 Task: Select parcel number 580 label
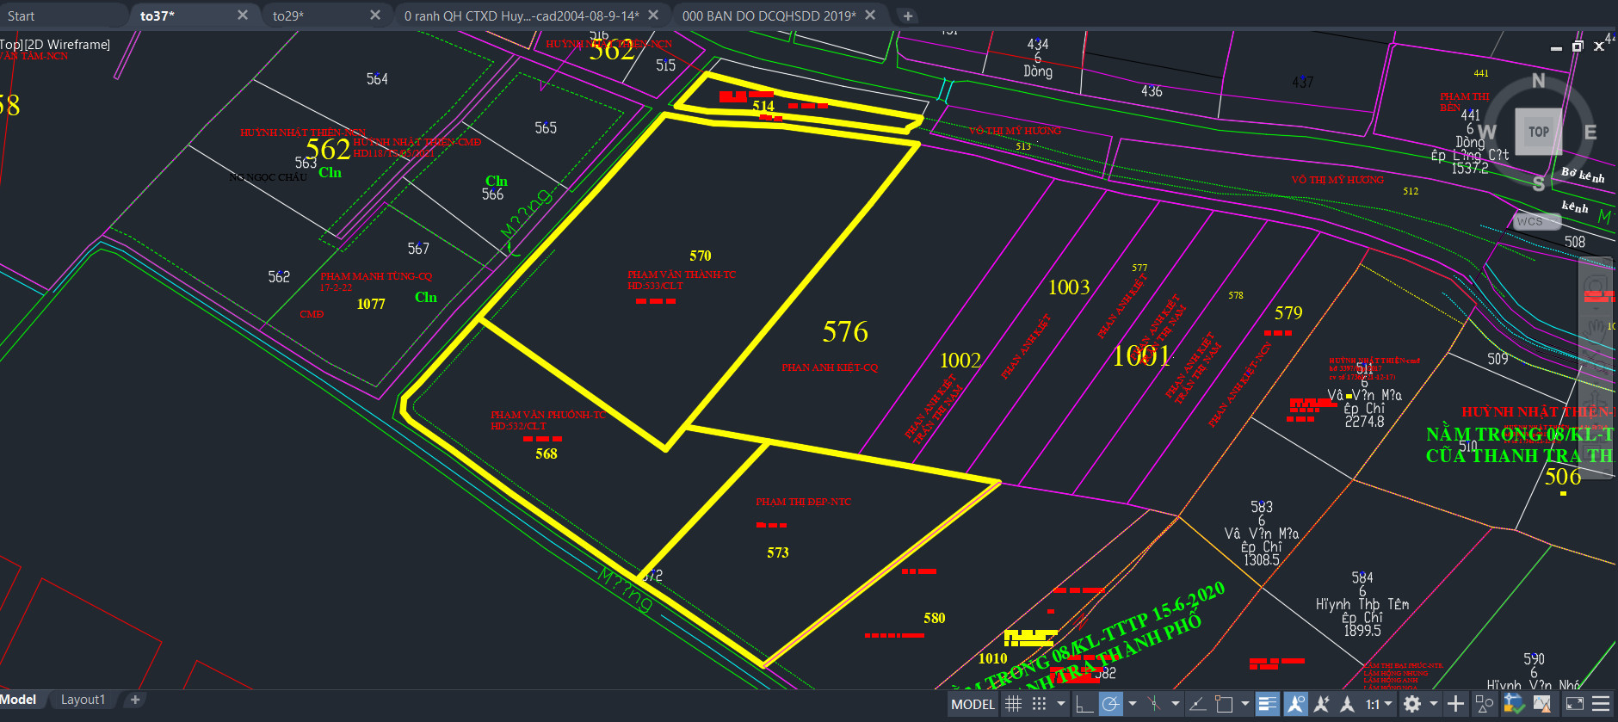tap(935, 618)
